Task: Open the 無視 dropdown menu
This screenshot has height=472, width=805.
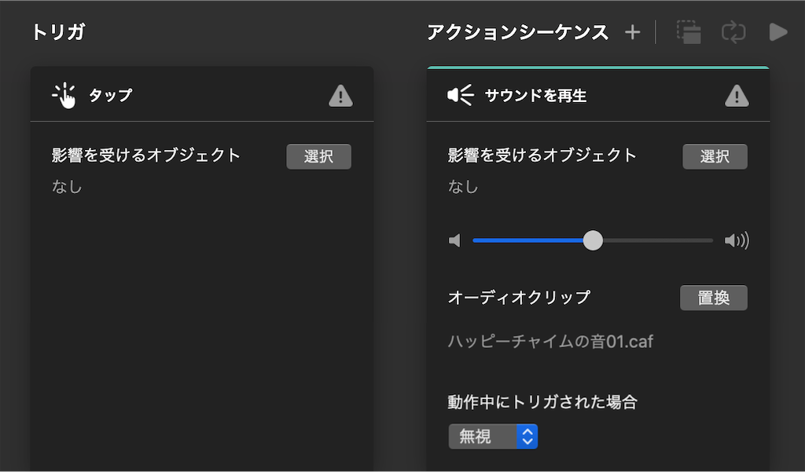Action: [493, 437]
